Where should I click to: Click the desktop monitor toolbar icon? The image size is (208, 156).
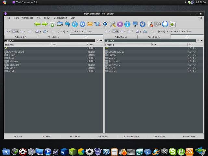click(135, 24)
